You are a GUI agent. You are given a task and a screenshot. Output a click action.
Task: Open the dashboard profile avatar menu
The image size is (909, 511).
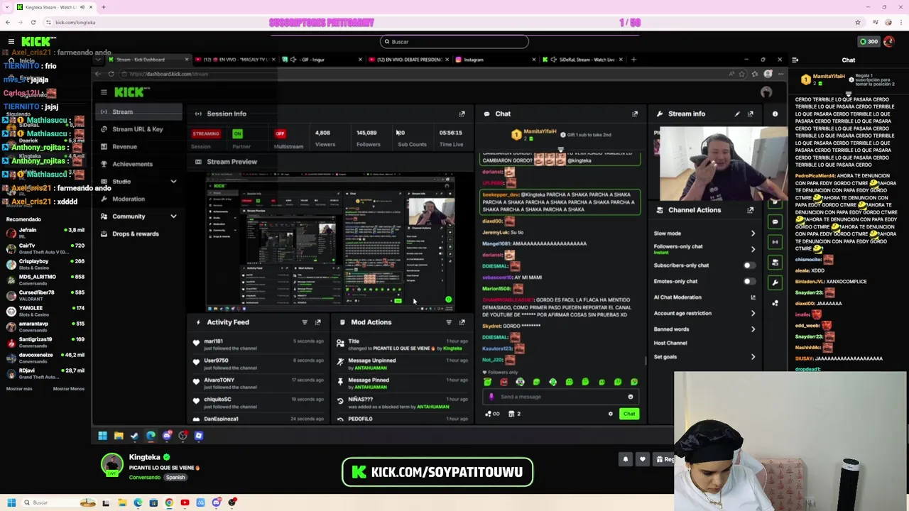click(x=766, y=92)
